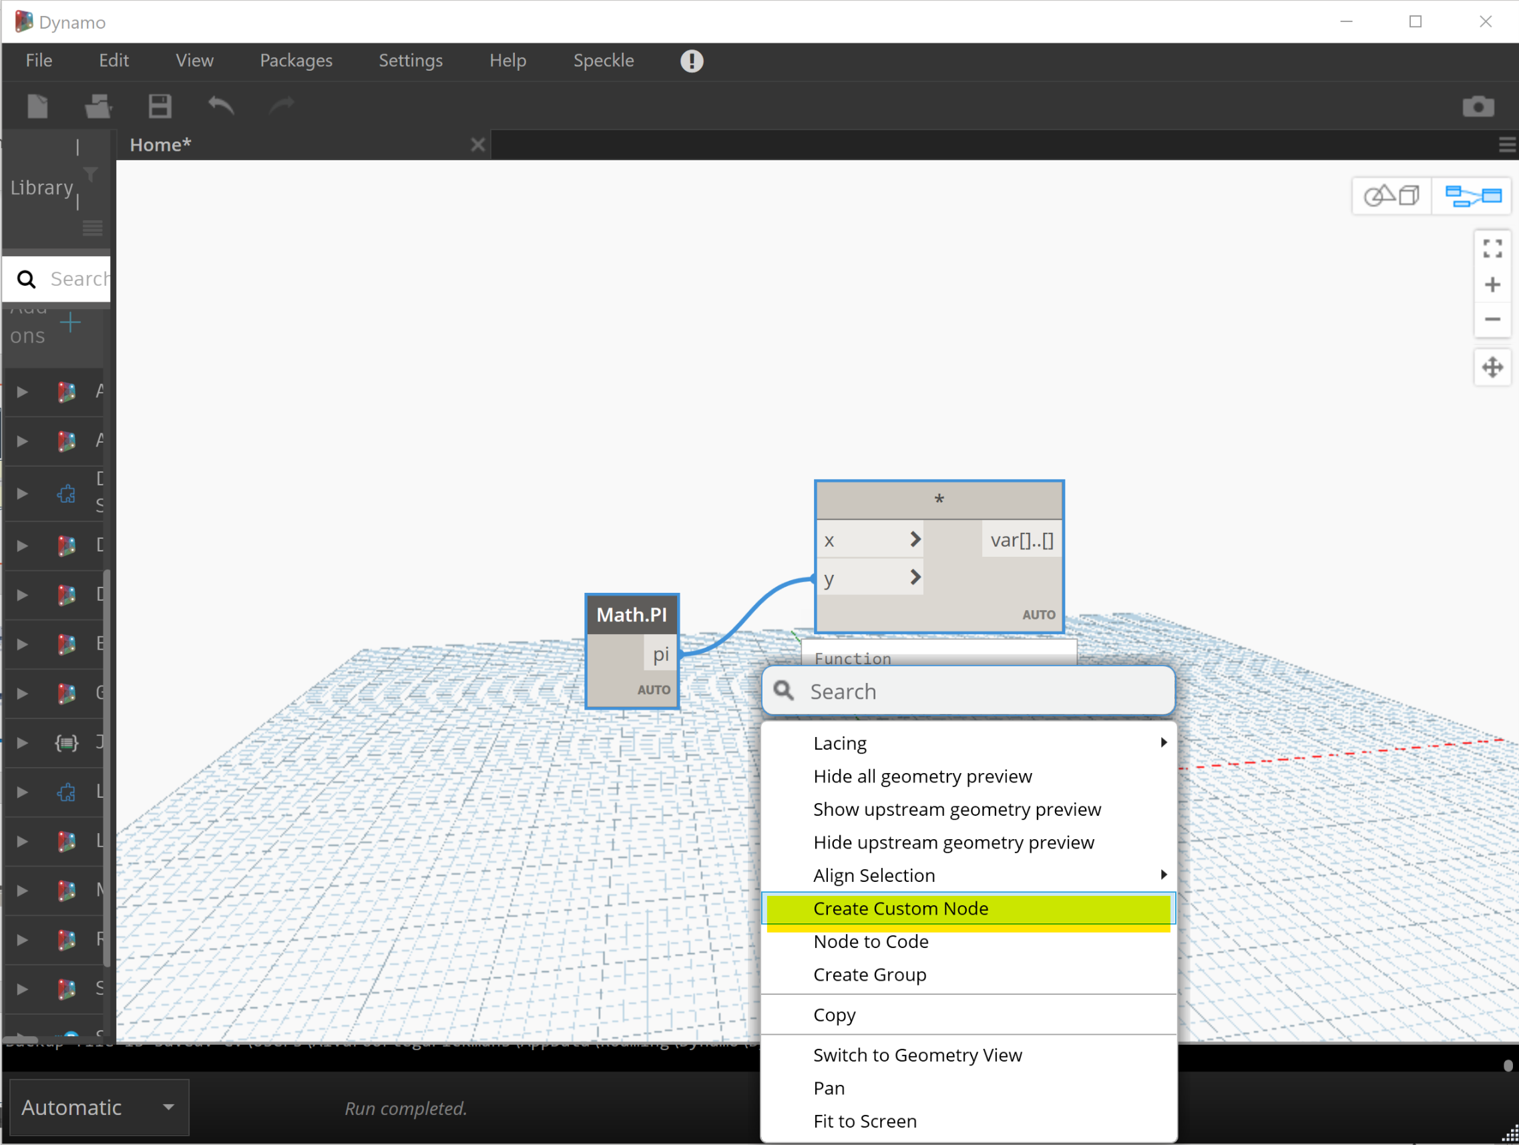Click the zoom in plus icon
The height and width of the screenshot is (1145, 1519).
click(1492, 284)
